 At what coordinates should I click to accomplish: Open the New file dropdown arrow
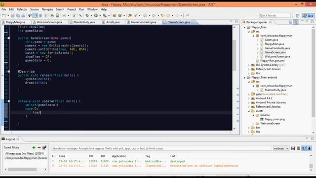click(x=8, y=15)
